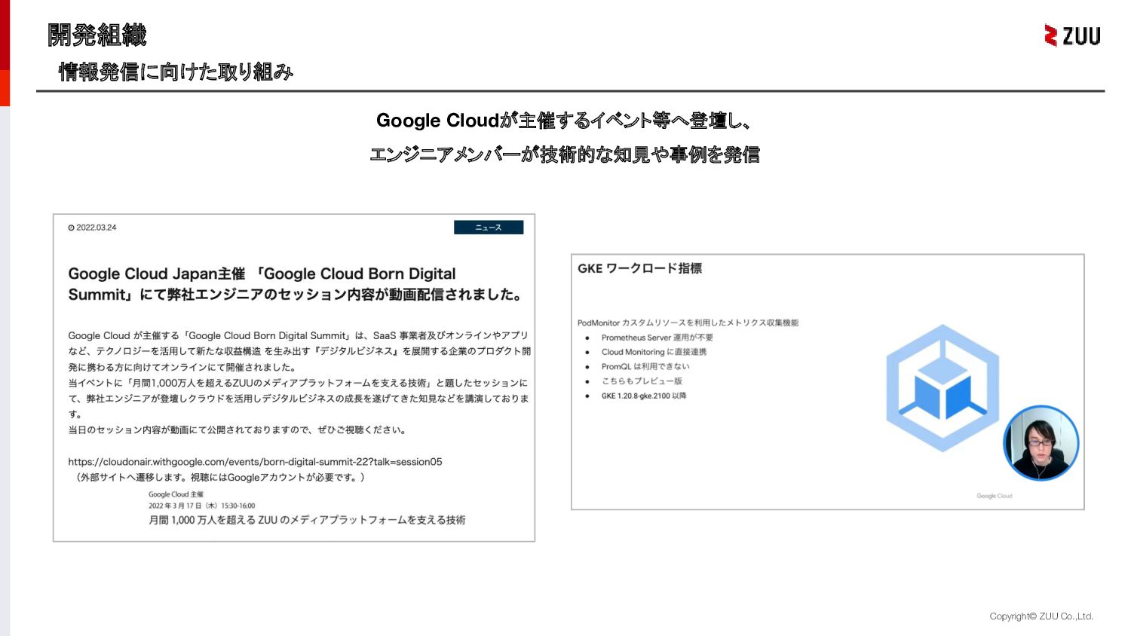Click the date text 2022.03.24
Image resolution: width=1131 pixels, height=636 pixels.
point(97,228)
